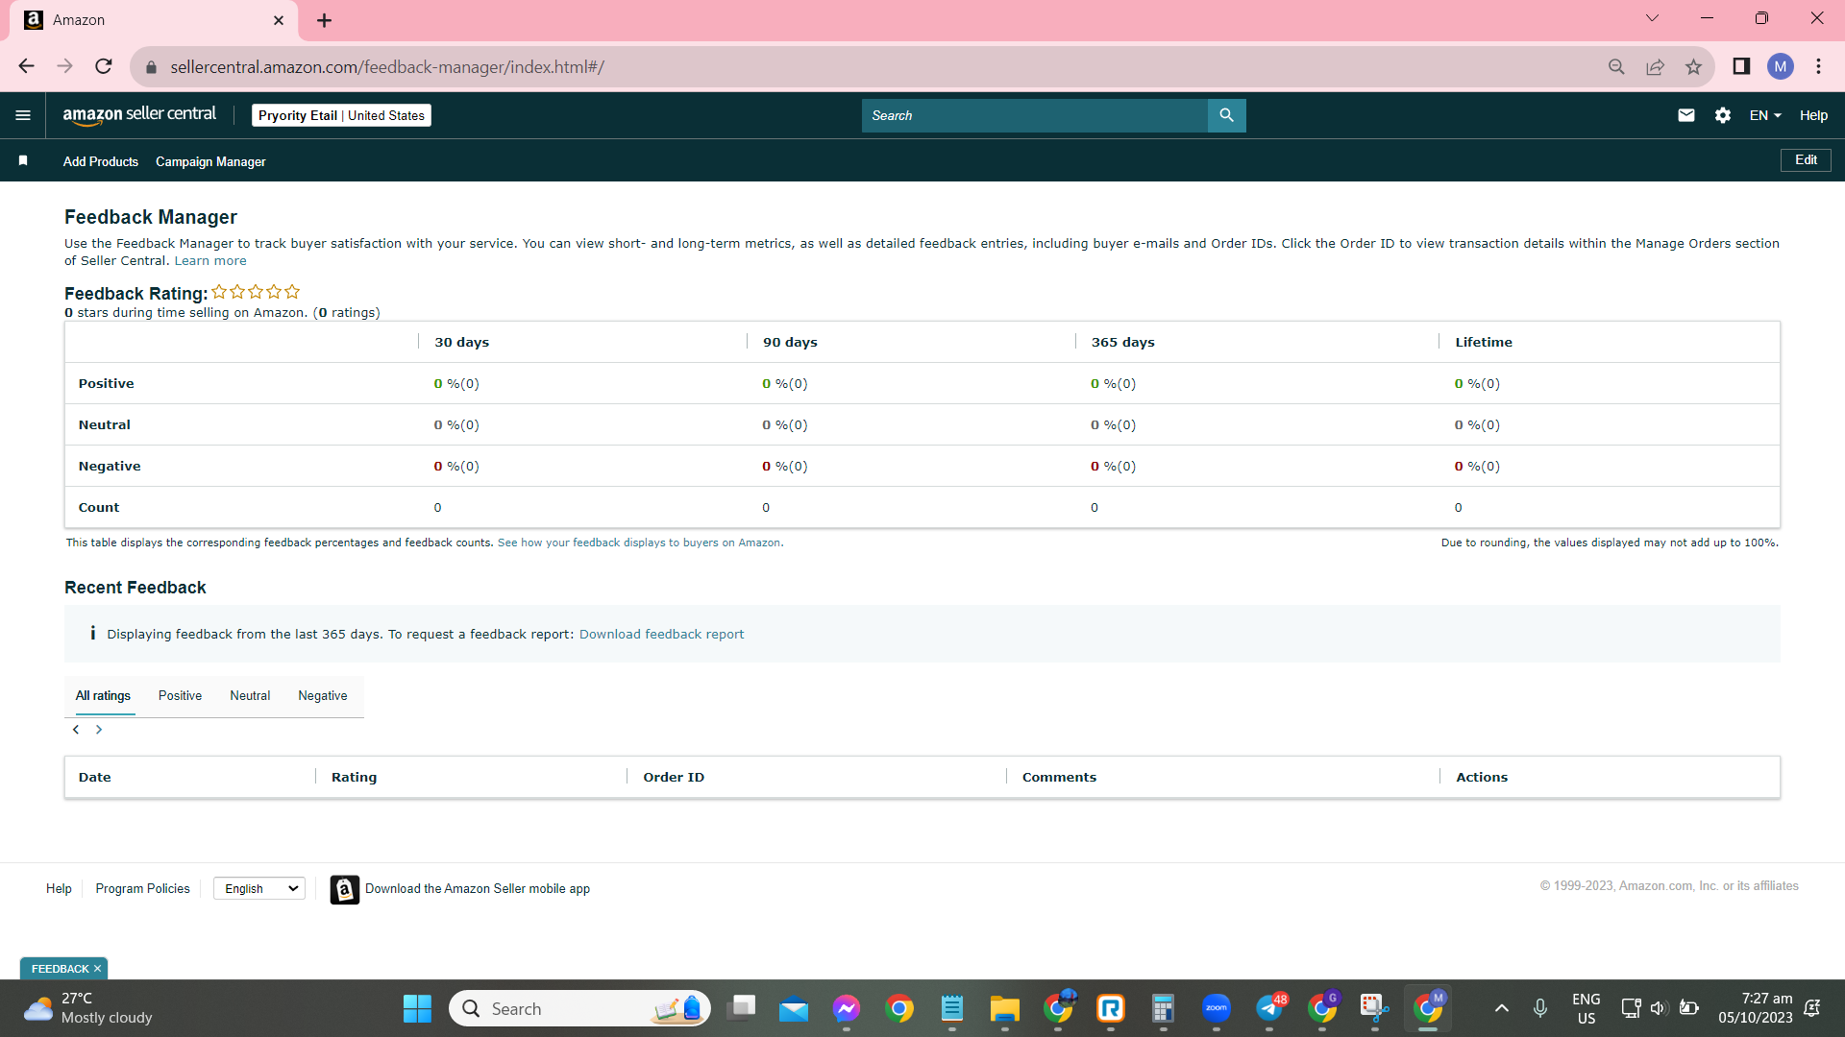Switch to the All ratings tab

[103, 696]
